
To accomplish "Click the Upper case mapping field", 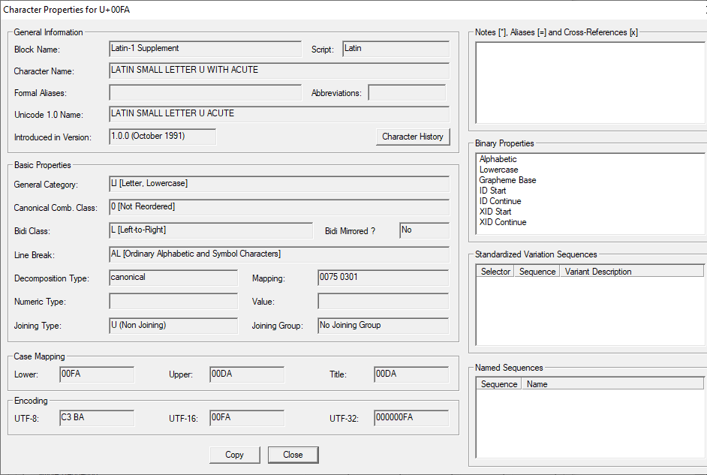I will click(x=246, y=374).
